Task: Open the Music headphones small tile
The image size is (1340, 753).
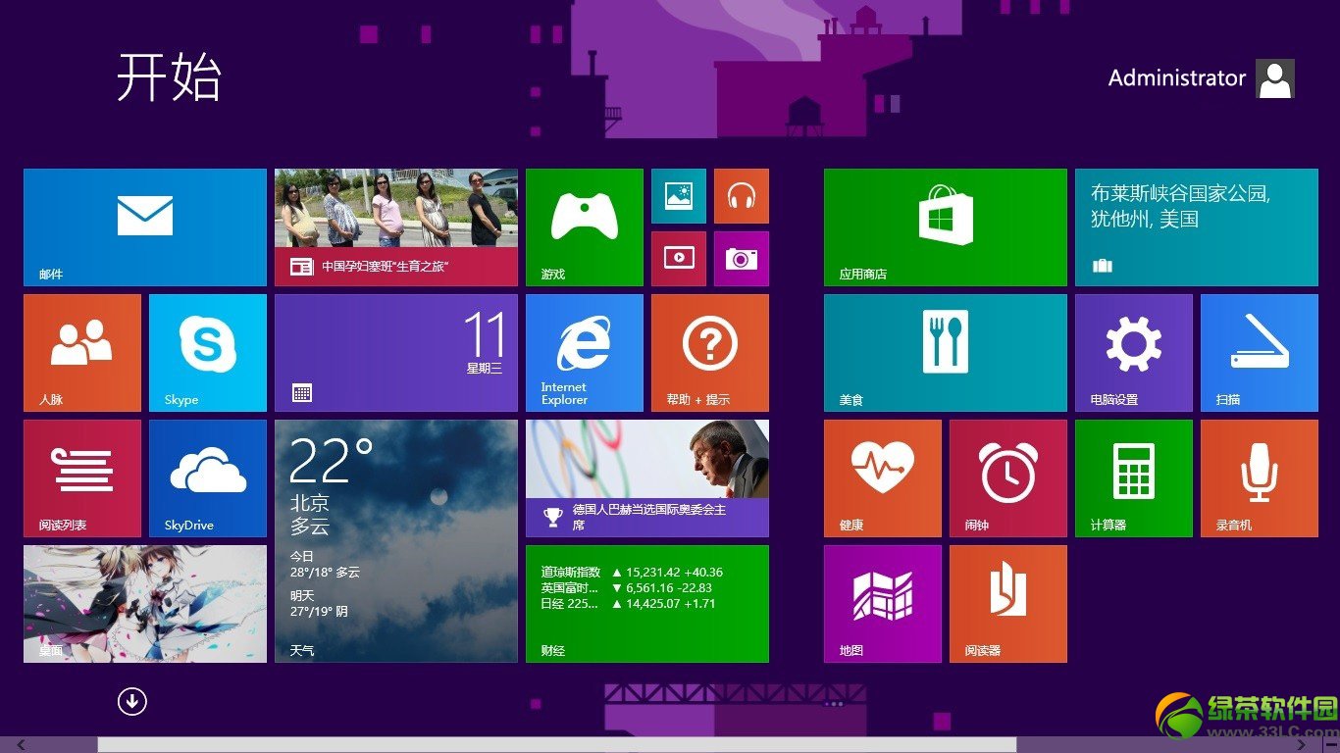Action: point(742,196)
